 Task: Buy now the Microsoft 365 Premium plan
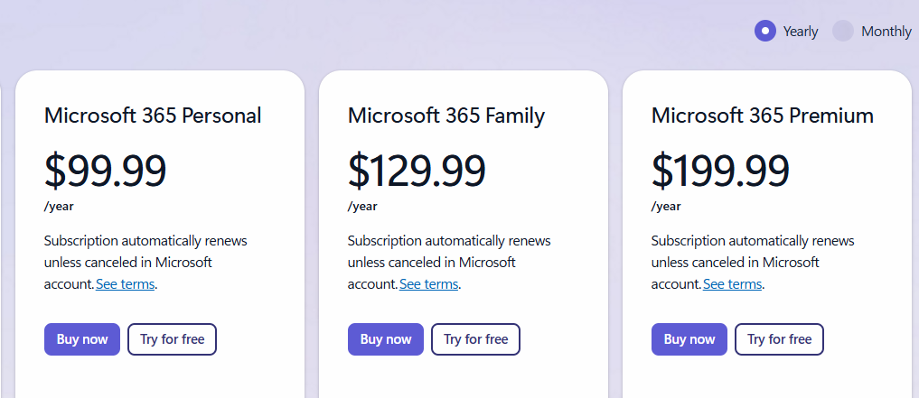pyautogui.click(x=689, y=339)
